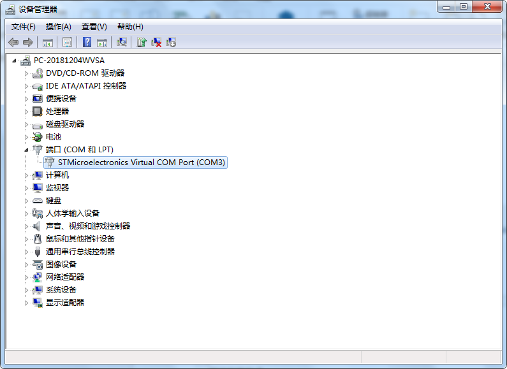Scan for hardware changes icon

pyautogui.click(x=122, y=42)
